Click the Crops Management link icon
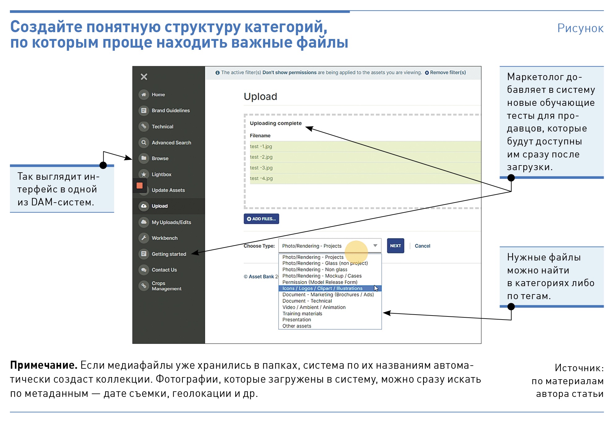The height and width of the screenshot is (421, 614). (x=144, y=286)
